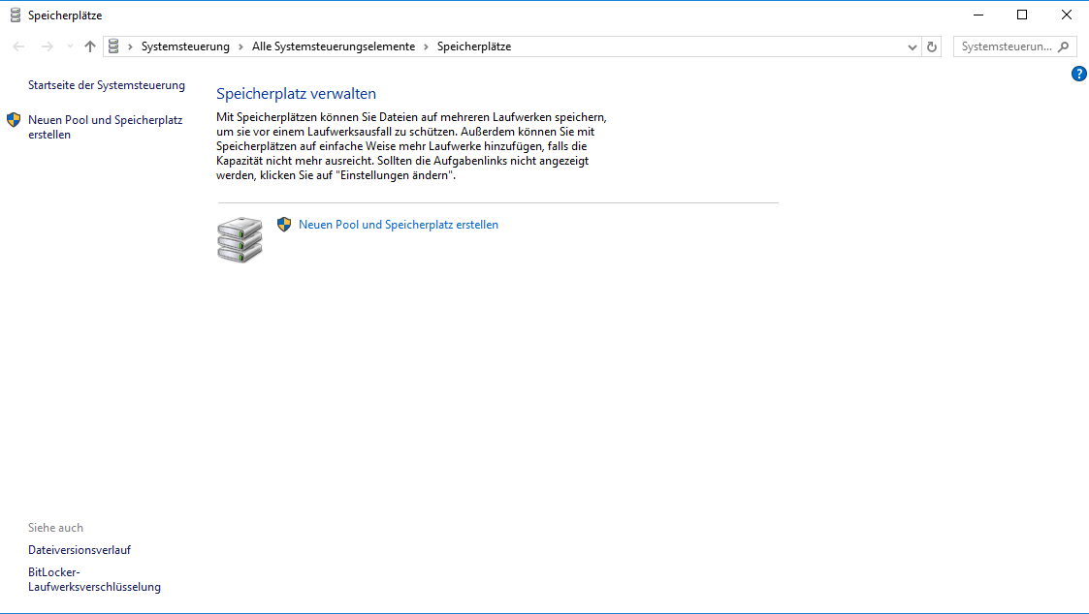Click the back navigation arrow
Viewport: 1089px width, 614px height.
19,46
